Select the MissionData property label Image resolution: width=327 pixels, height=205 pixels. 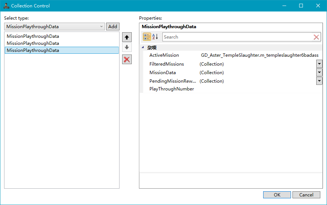163,73
